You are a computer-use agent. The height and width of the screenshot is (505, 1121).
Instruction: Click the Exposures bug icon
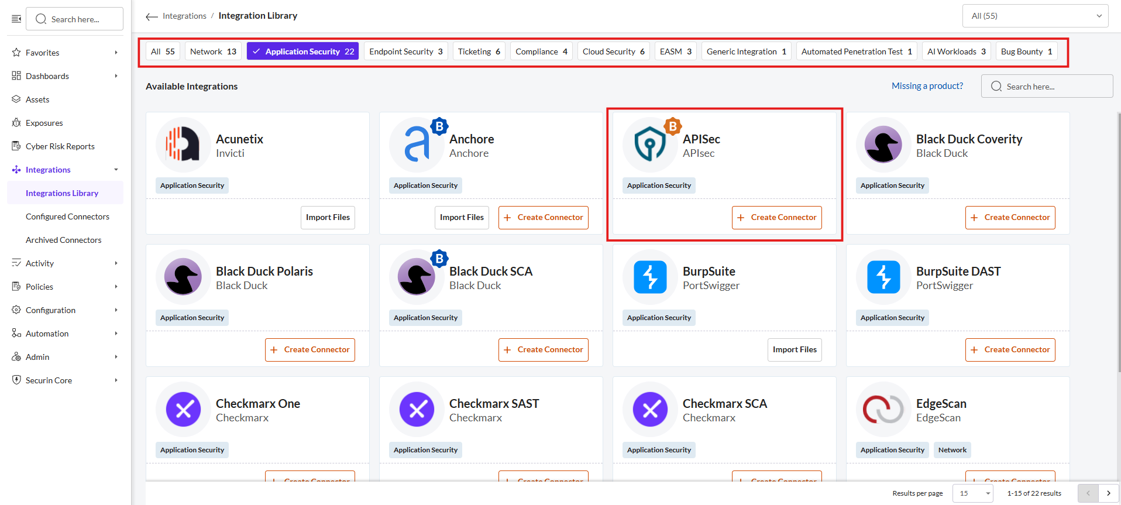(x=16, y=123)
